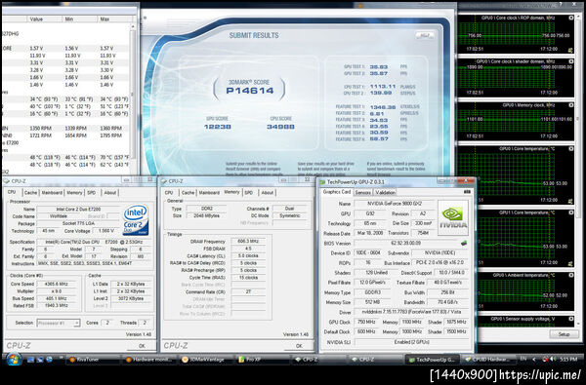Click the HWMonitor vertical scrollbar

tap(133, 97)
